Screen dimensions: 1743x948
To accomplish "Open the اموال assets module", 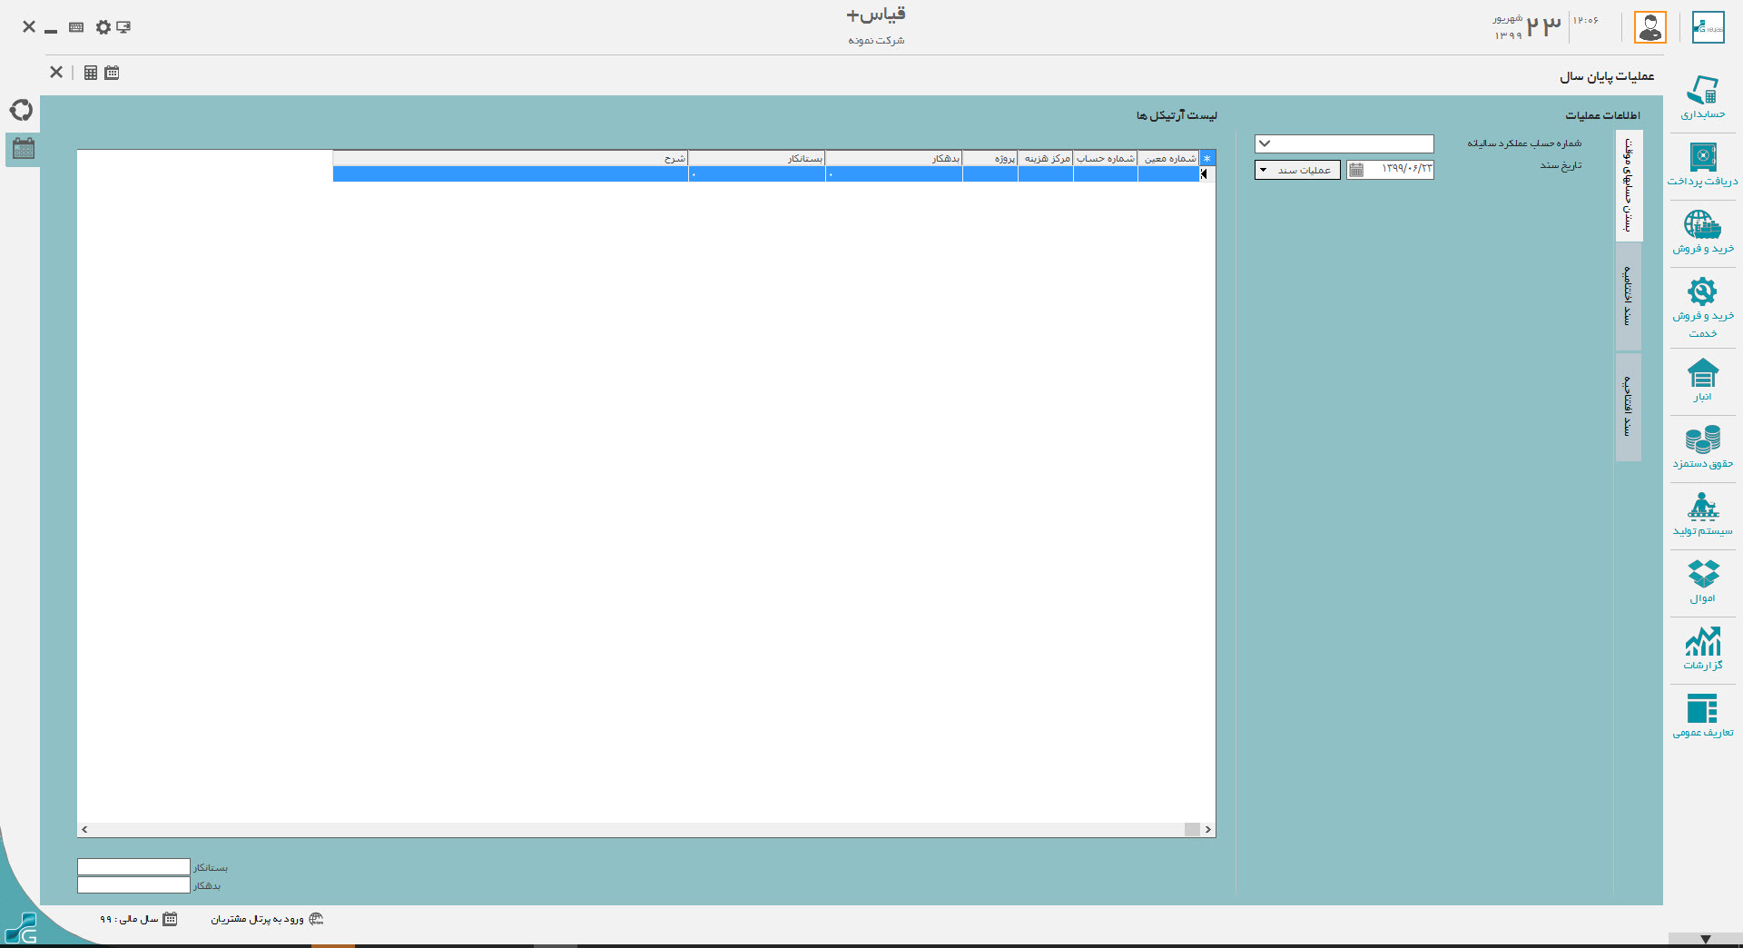I will pos(1702,582).
